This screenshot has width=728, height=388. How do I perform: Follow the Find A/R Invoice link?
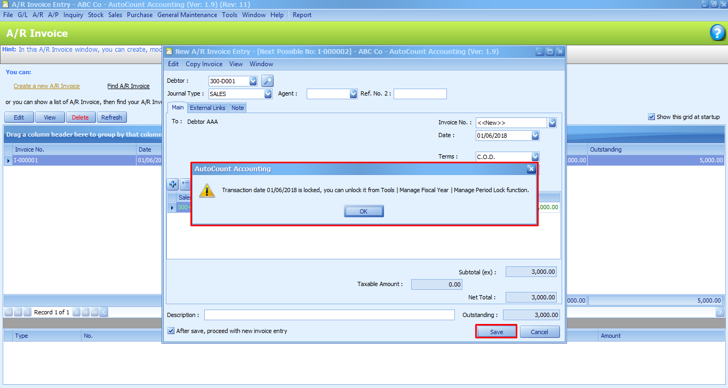tap(129, 86)
